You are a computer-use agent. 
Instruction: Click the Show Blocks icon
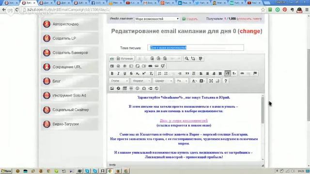pyautogui.click(x=217, y=81)
